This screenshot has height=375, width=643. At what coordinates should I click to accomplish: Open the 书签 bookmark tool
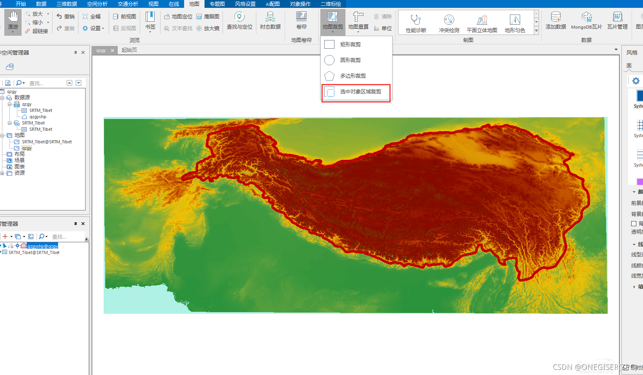click(x=150, y=21)
